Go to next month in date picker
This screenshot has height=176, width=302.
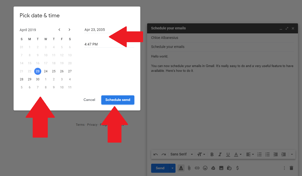pos(69,30)
